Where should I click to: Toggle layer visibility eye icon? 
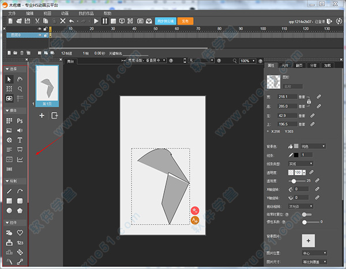pos(39,28)
